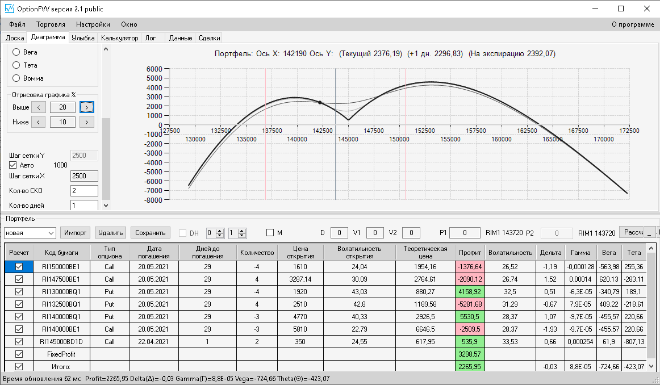
Task: Increment the DH second spinner value
Action: tap(241, 231)
